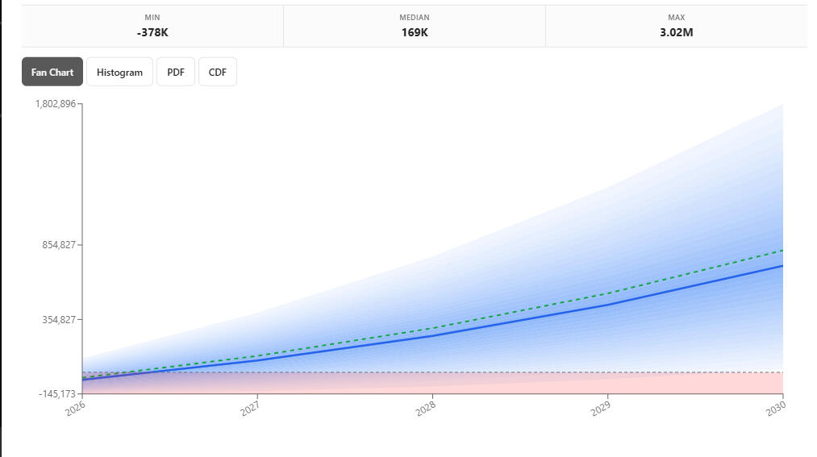Show the CDF chart tab
The width and height of the screenshot is (817, 457).
(218, 73)
